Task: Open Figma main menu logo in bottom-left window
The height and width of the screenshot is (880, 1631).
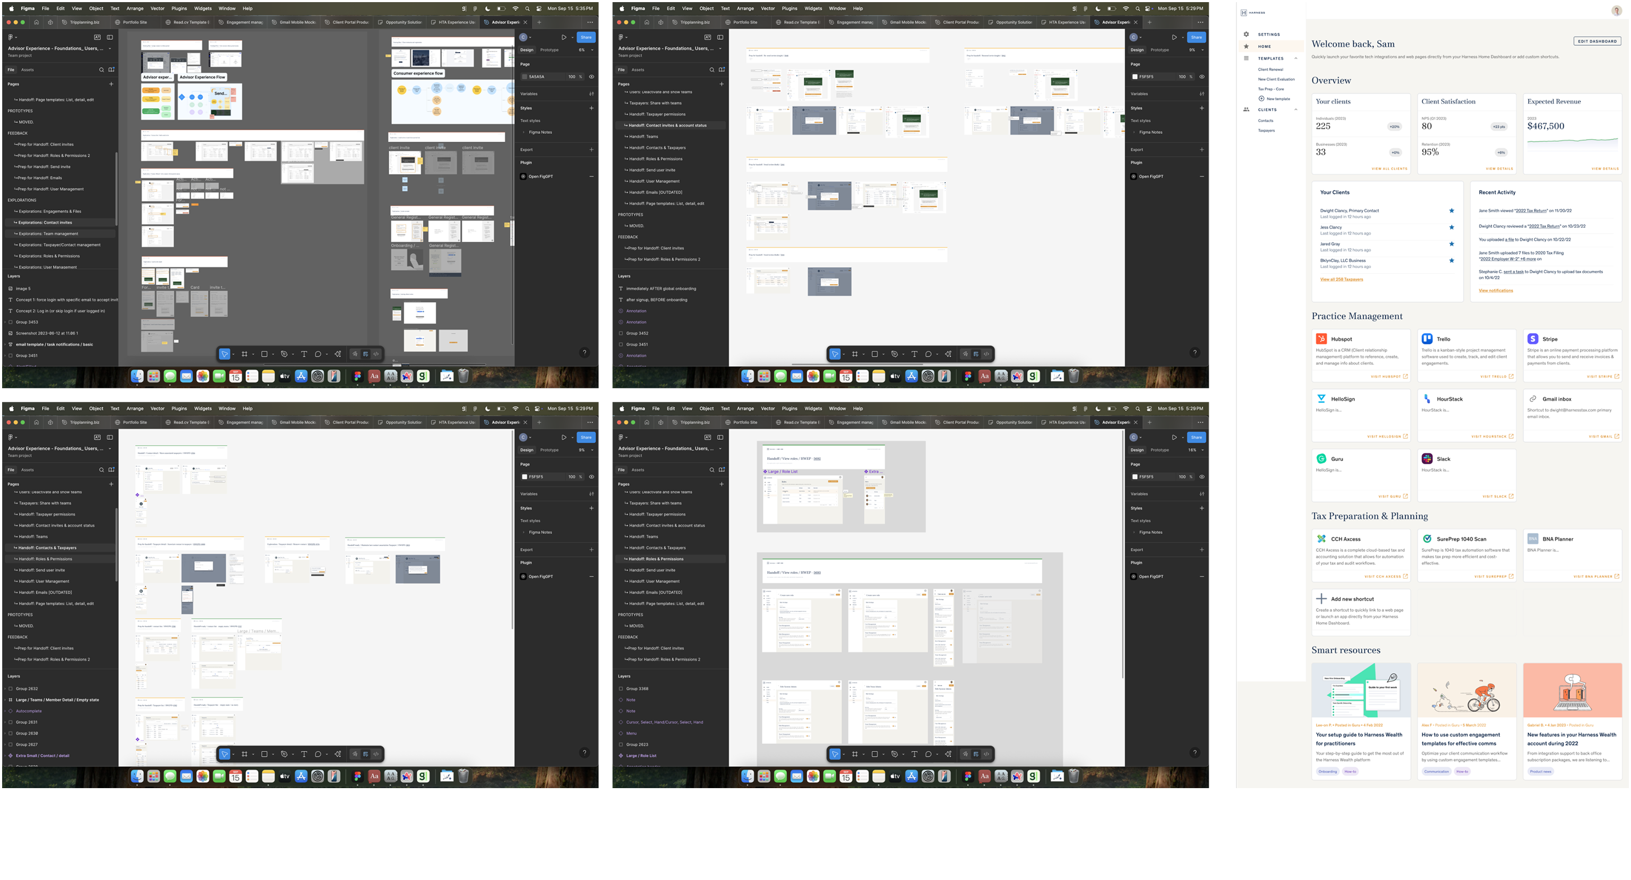Action: click(11, 437)
